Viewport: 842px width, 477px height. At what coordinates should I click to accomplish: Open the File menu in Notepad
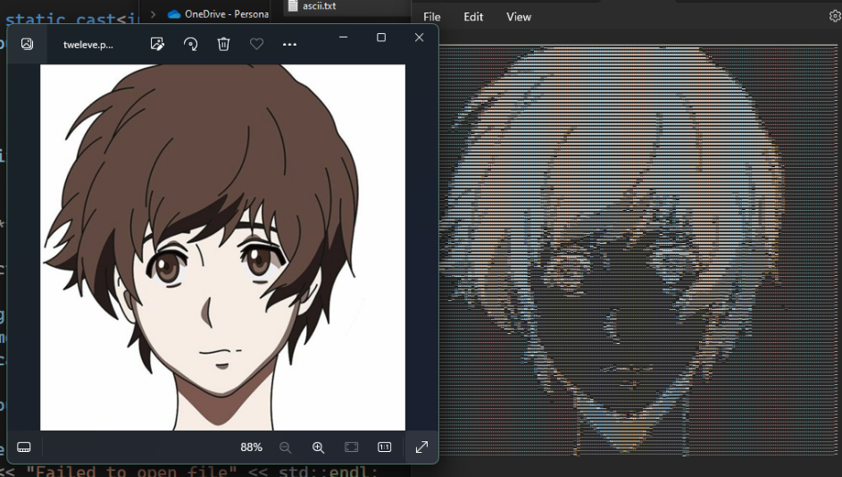[x=432, y=17]
